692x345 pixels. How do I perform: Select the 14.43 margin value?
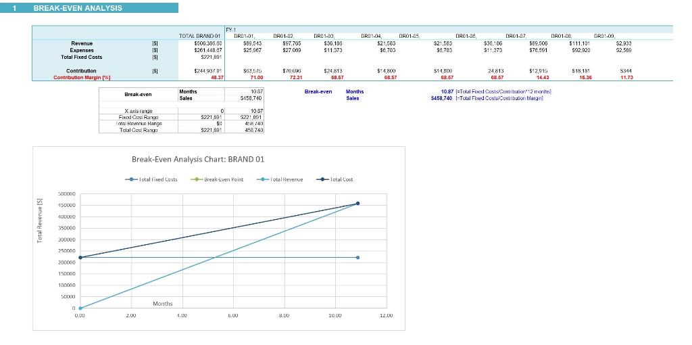[x=541, y=78]
